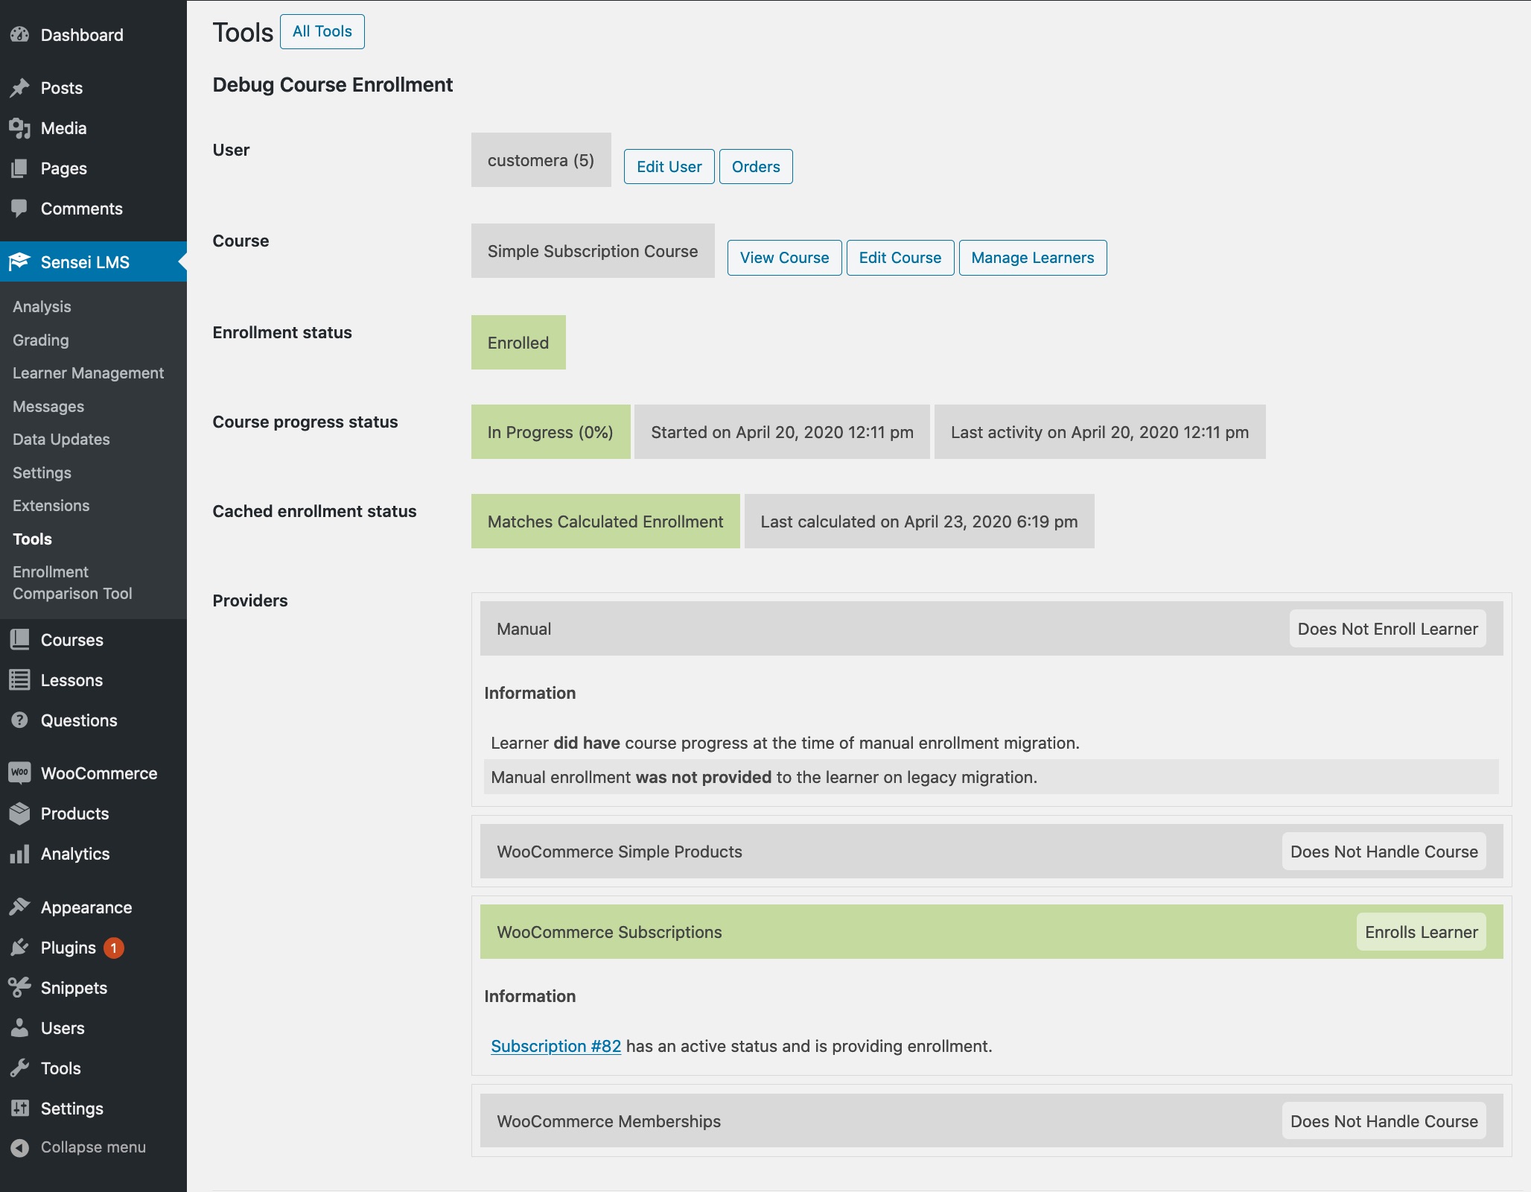Open Data Updates submenu item
This screenshot has height=1192, width=1531.
point(61,440)
